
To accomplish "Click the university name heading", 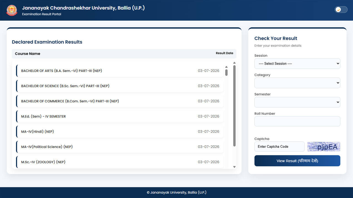I will (x=83, y=8).
